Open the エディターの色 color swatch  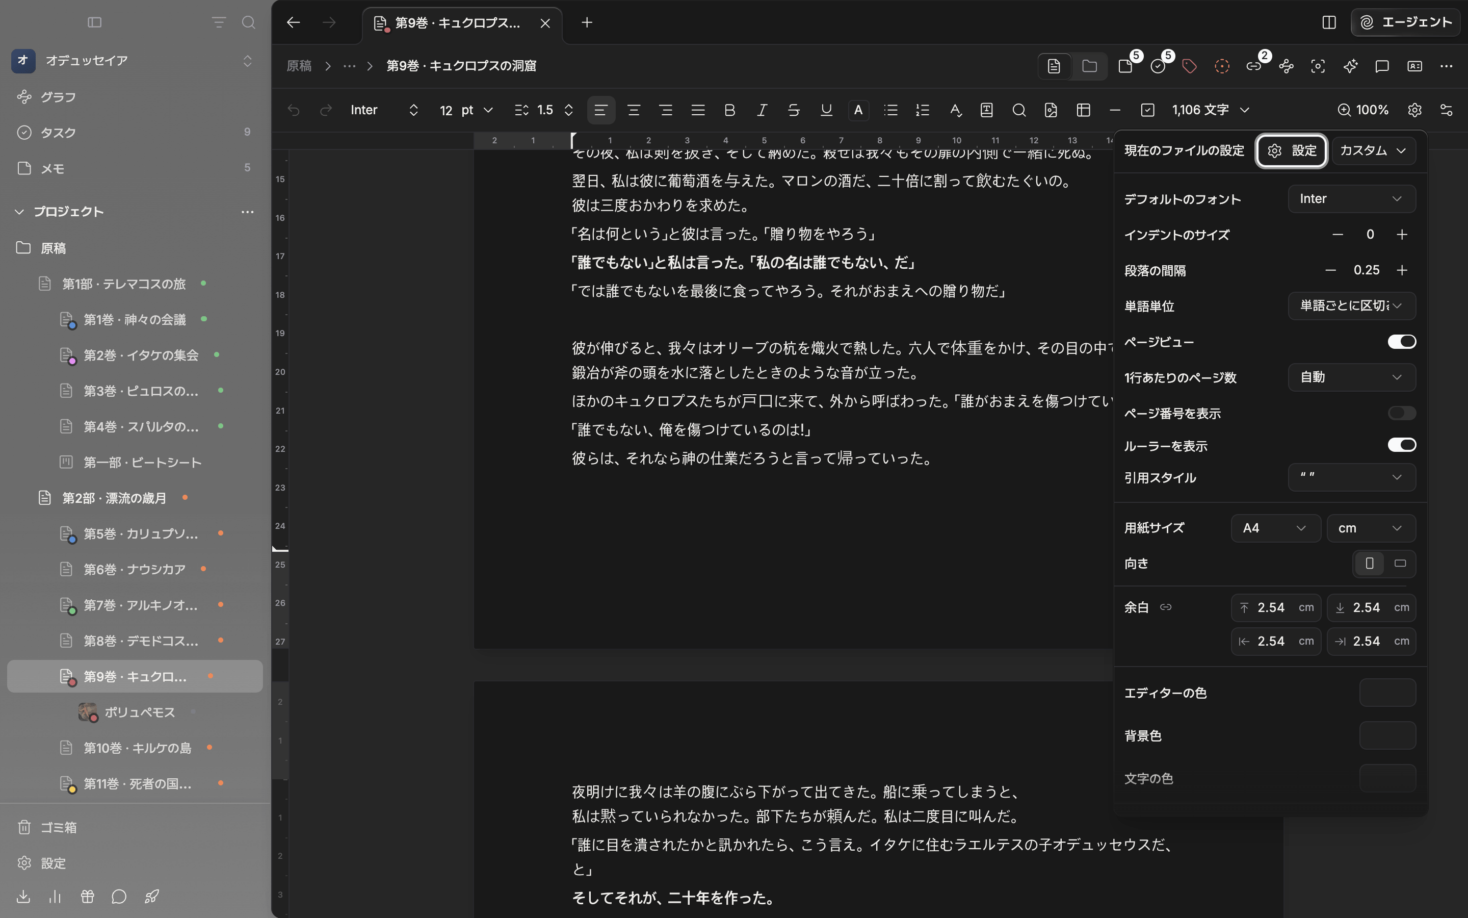pos(1387,693)
